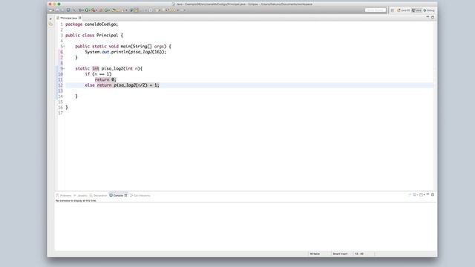The width and height of the screenshot is (475, 267).
Task: Minimize the editor area
Action: click(427, 17)
